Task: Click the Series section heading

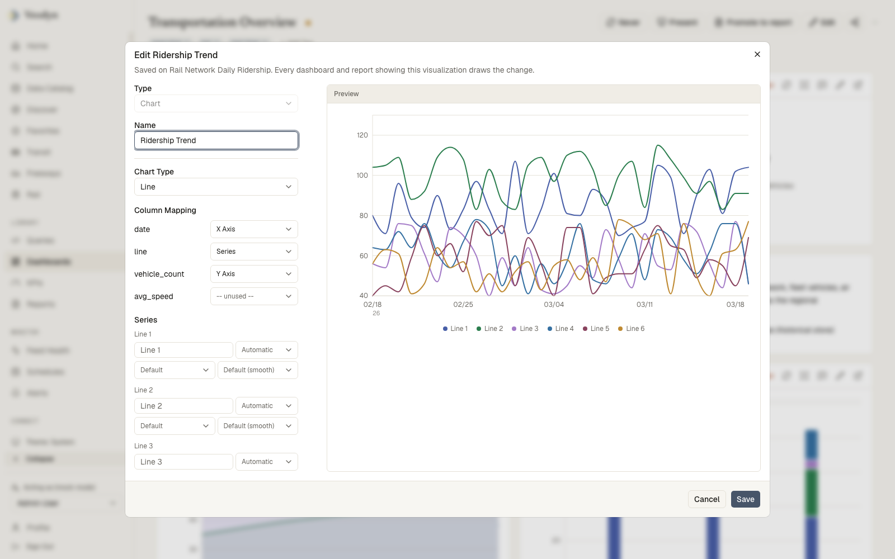Action: 145,320
